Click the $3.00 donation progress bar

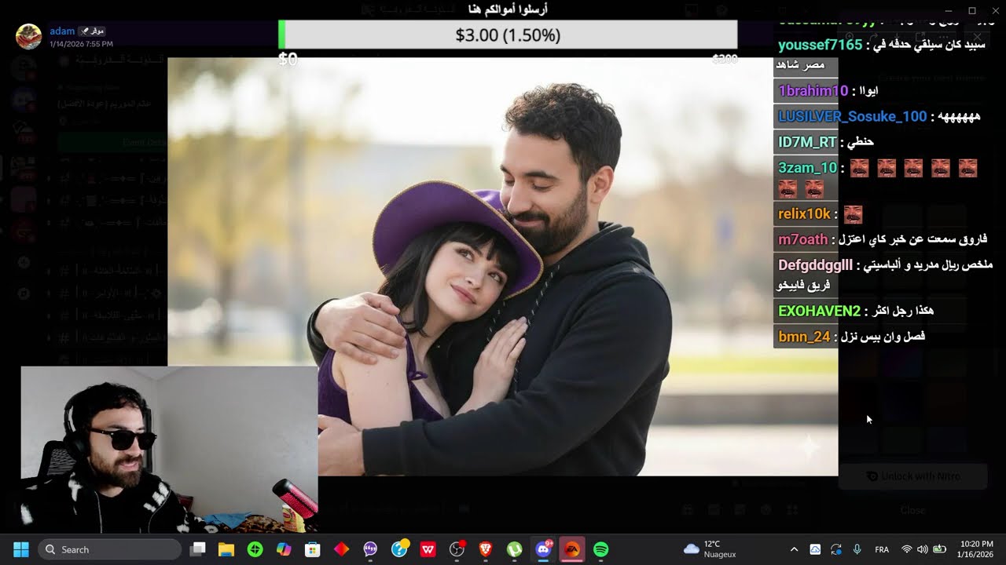[x=508, y=35]
